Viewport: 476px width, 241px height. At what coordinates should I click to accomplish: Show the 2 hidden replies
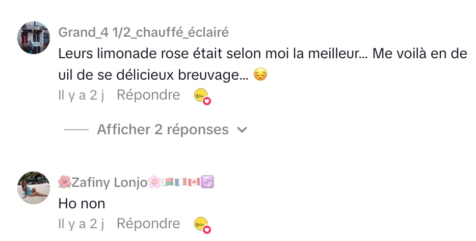pos(163,130)
